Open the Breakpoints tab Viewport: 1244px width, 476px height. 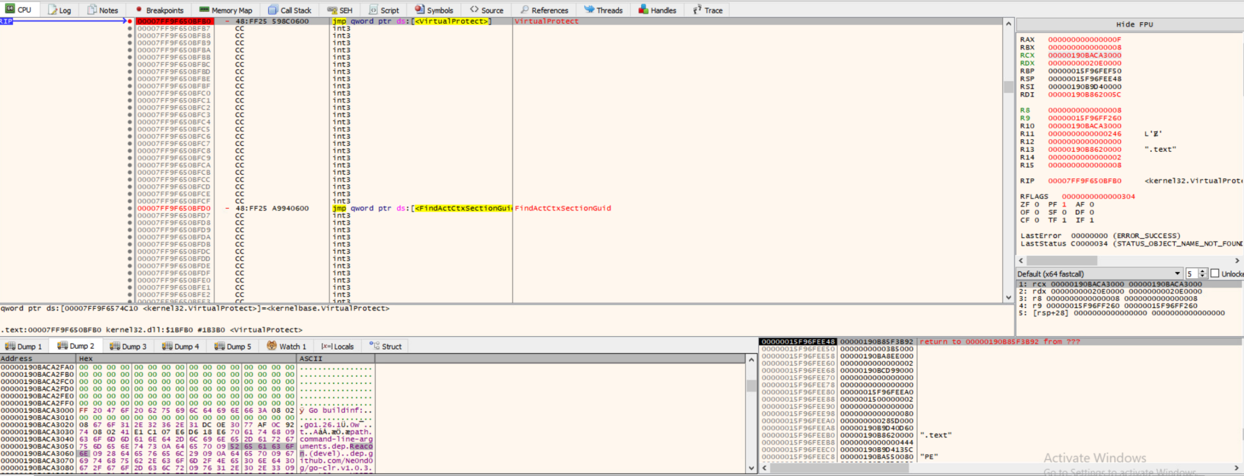pos(160,10)
